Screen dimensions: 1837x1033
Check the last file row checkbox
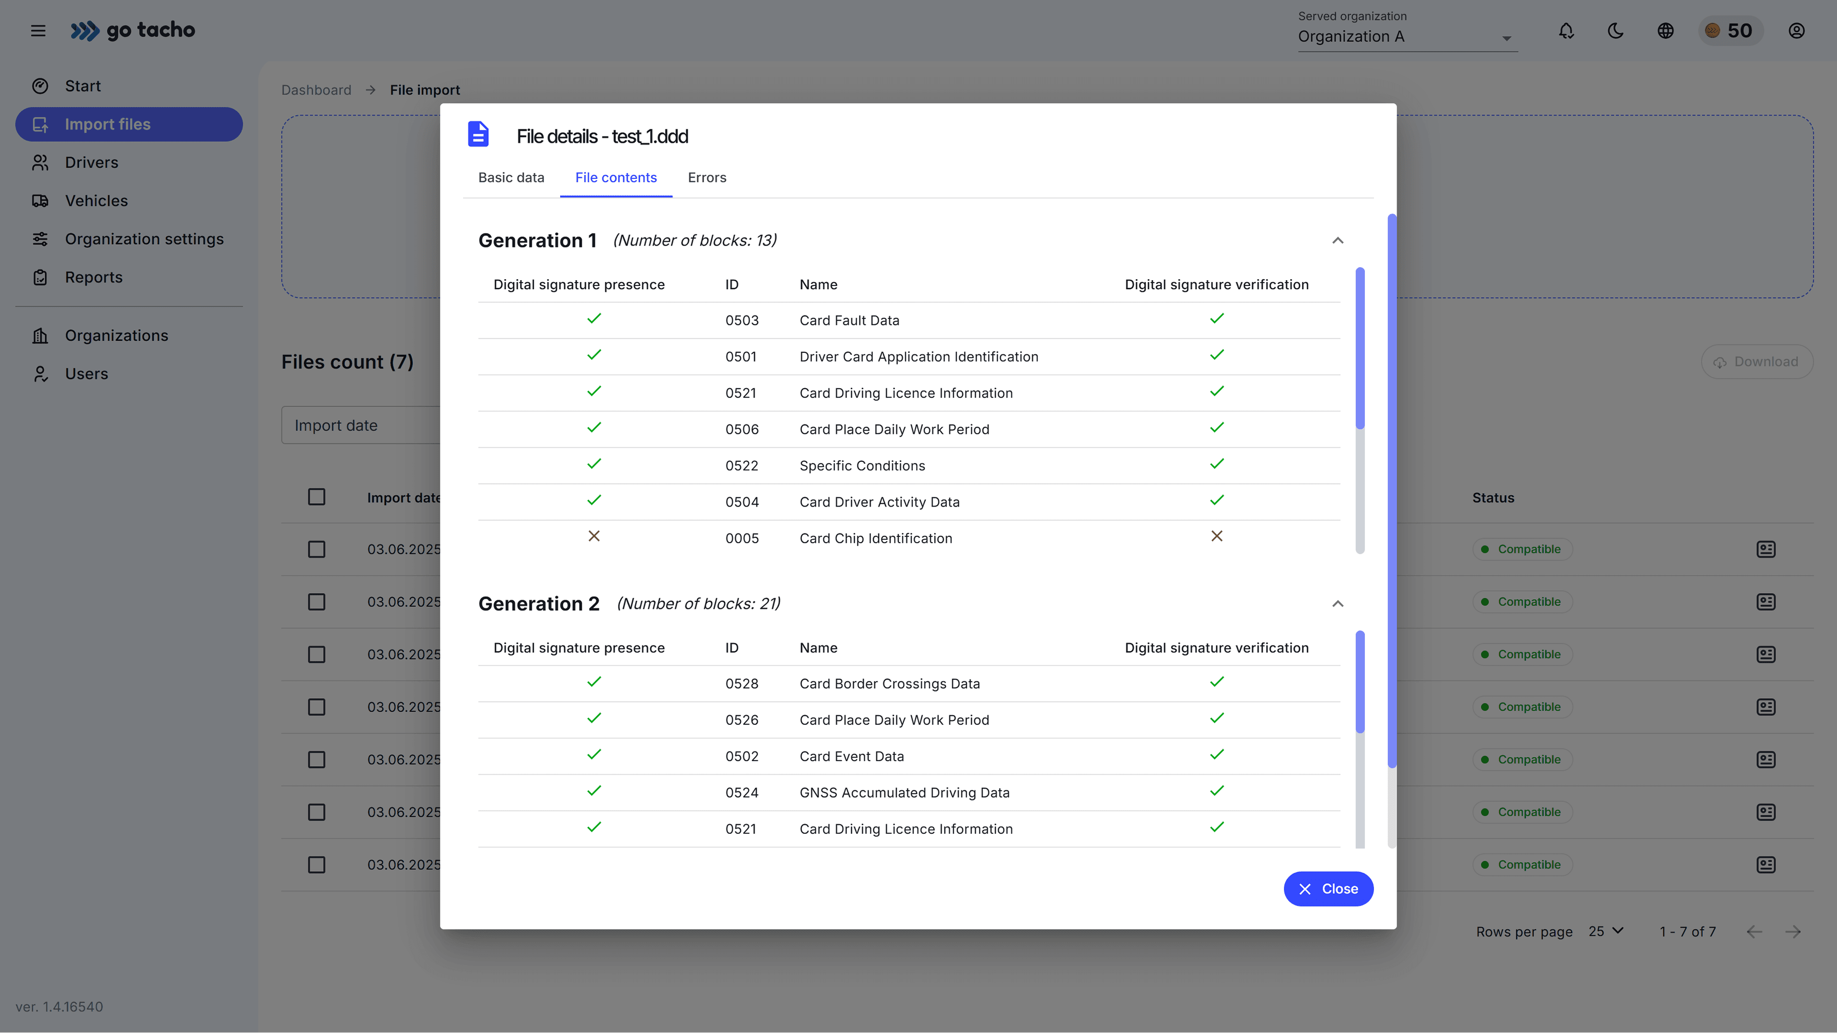(x=317, y=865)
